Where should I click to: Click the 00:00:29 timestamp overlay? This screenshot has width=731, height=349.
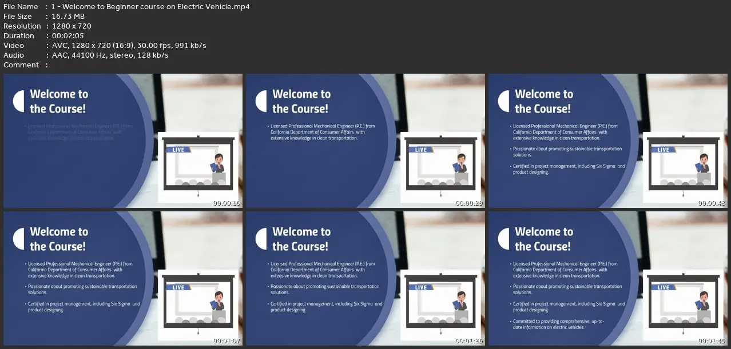(x=470, y=203)
